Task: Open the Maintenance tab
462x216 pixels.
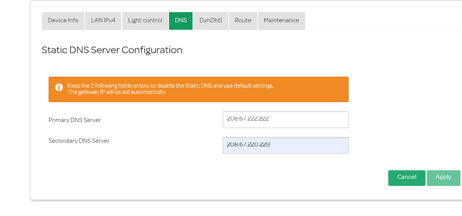Action: click(281, 21)
